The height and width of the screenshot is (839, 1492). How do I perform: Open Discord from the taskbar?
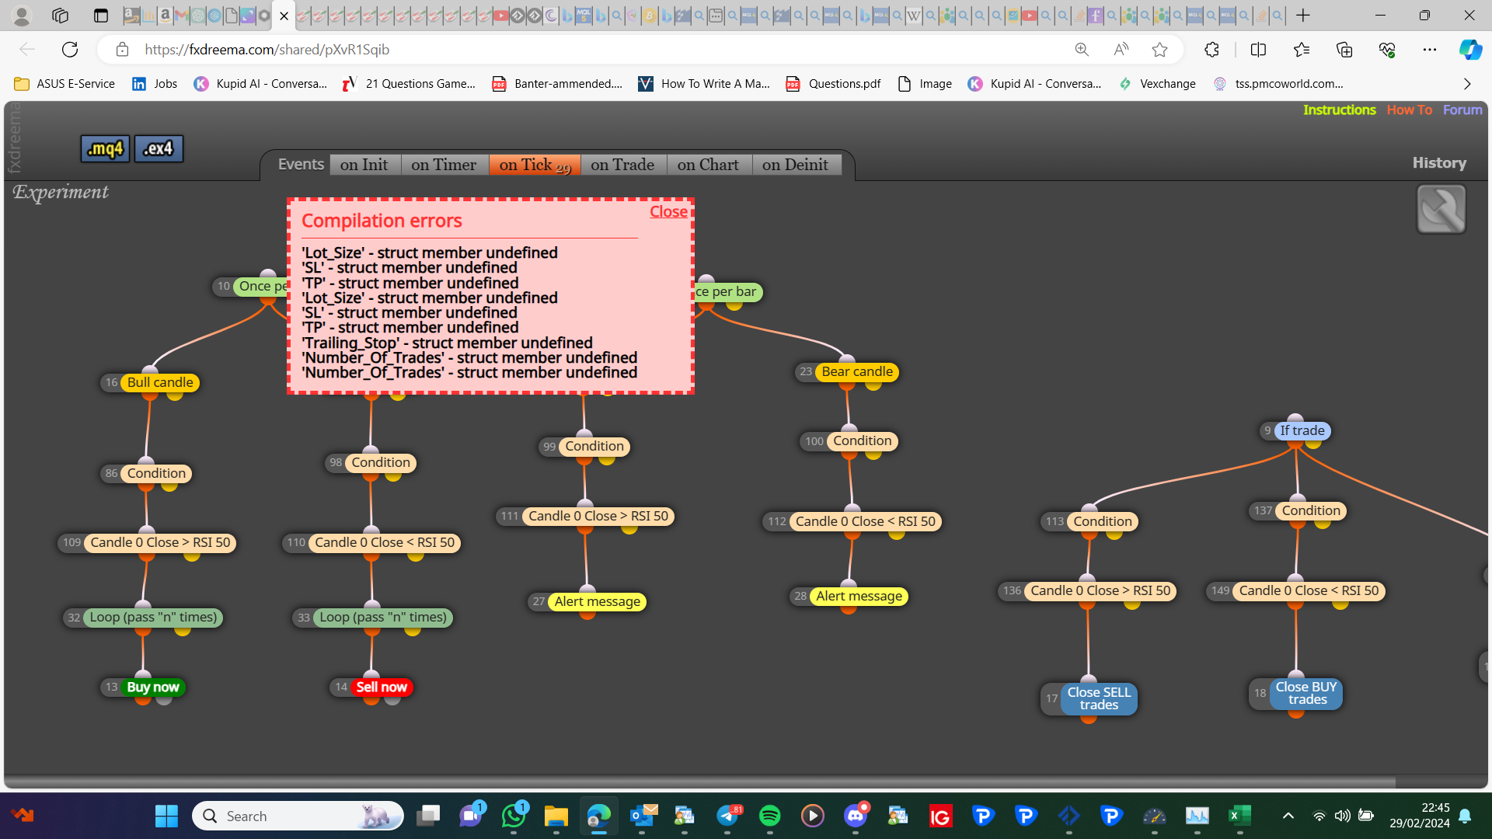[x=856, y=816]
